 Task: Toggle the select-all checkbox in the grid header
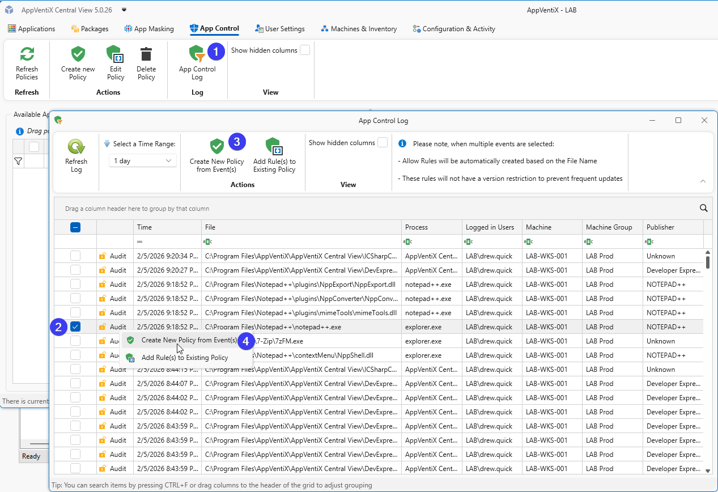coord(75,227)
